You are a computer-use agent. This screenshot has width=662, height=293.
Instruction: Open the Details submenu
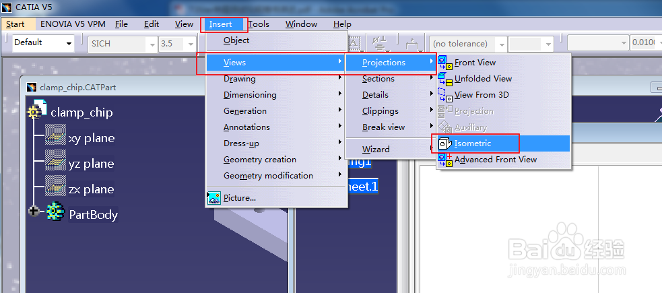click(391, 95)
